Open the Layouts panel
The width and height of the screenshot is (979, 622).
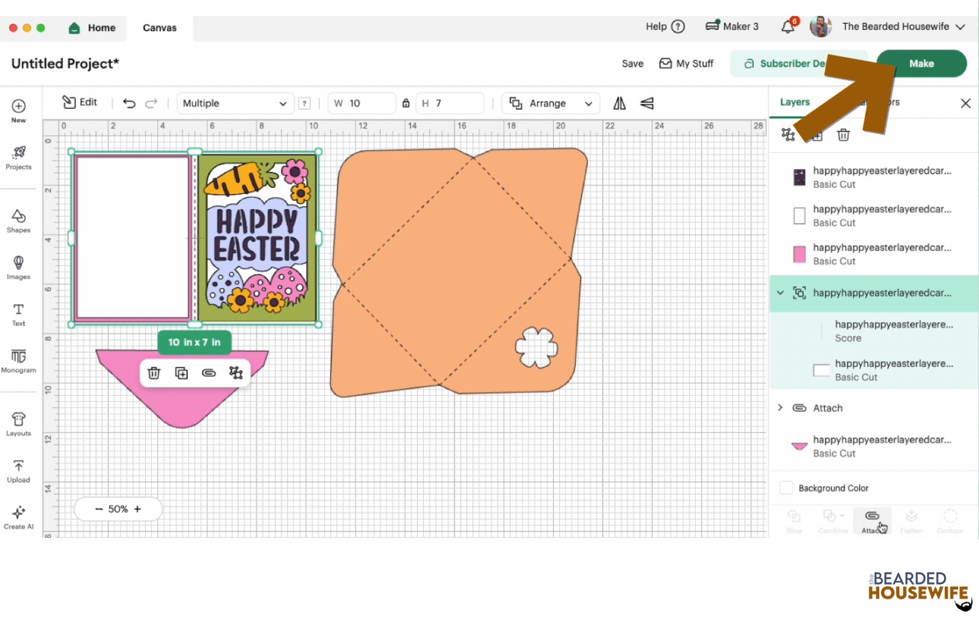(x=18, y=424)
